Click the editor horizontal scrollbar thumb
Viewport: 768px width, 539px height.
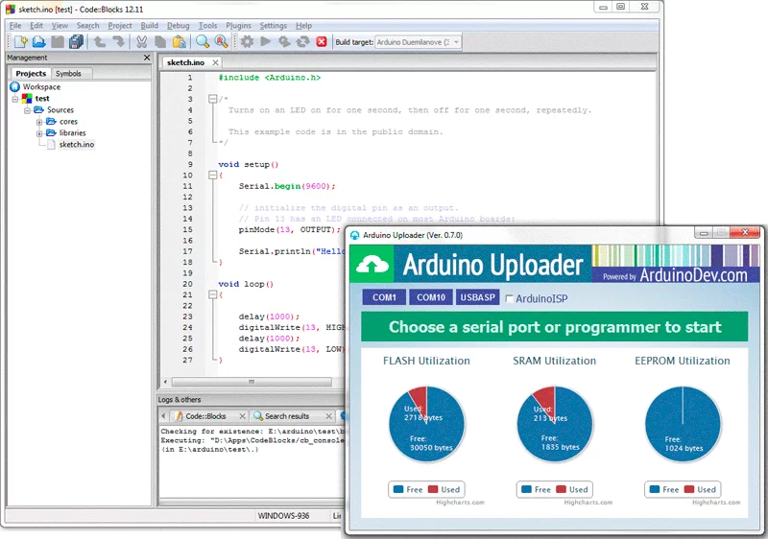pyautogui.click(x=252, y=382)
